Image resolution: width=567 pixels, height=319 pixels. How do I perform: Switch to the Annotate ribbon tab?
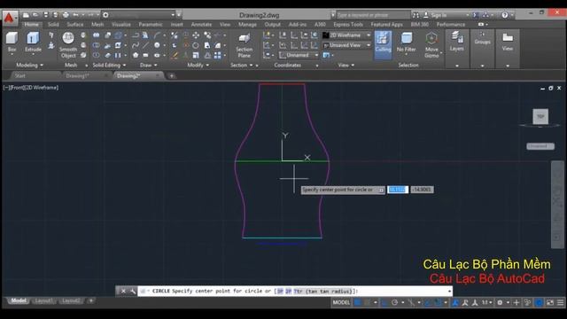click(201, 24)
